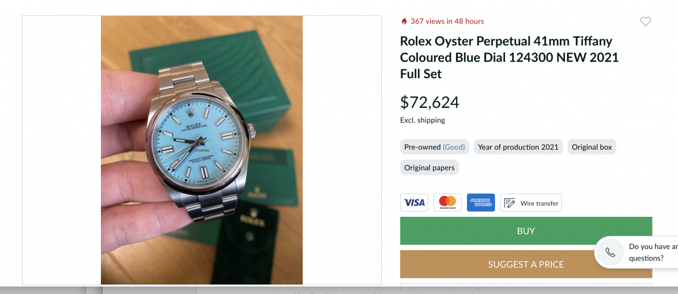The height and width of the screenshot is (294, 678).
Task: Open the Rolex watch product photo
Action: 202,150
